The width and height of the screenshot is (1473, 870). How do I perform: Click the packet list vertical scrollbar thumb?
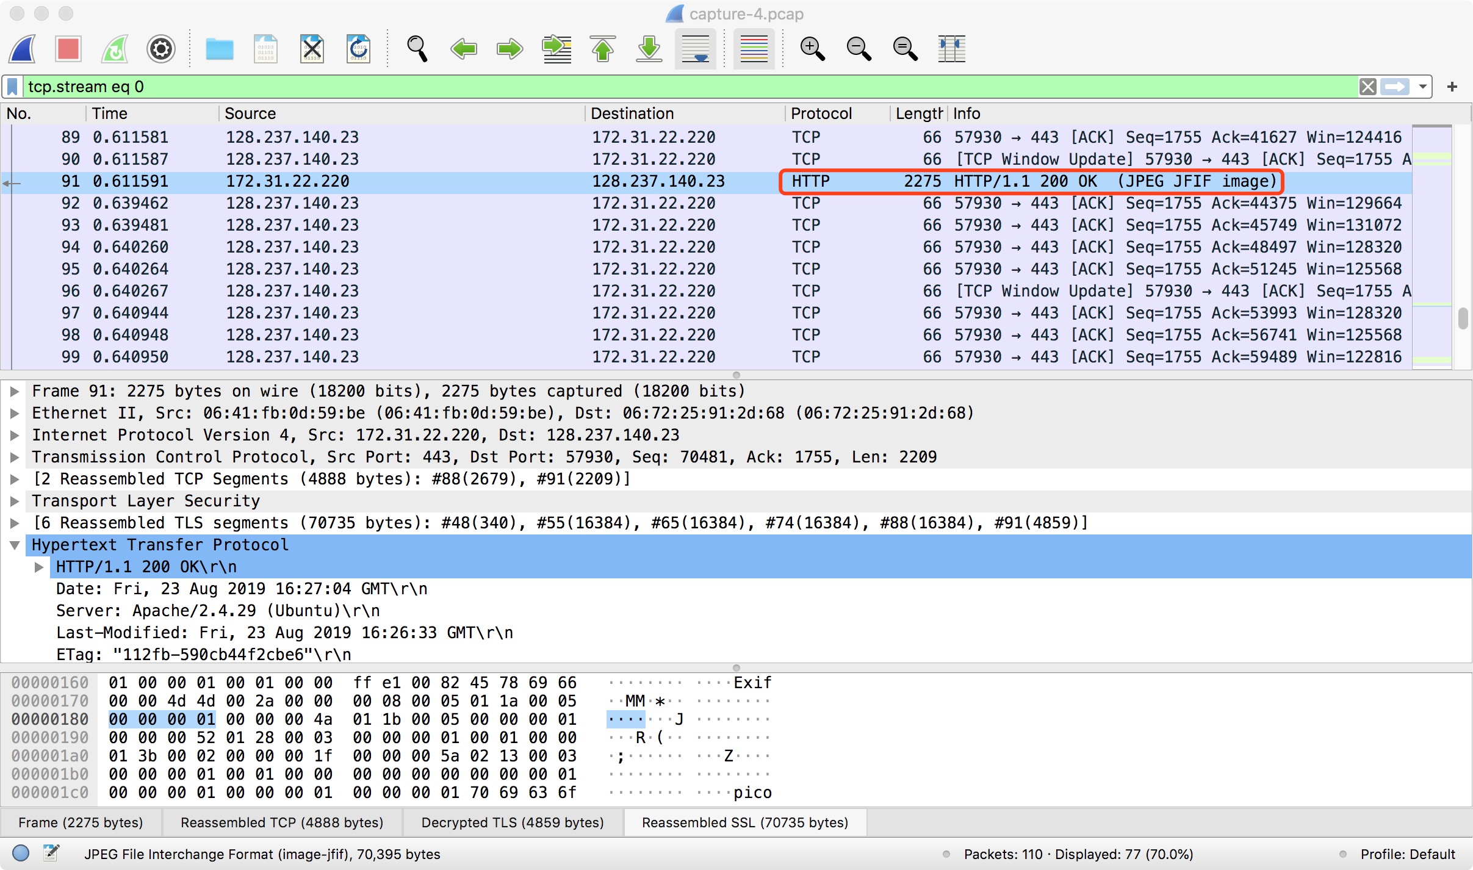(x=1463, y=318)
